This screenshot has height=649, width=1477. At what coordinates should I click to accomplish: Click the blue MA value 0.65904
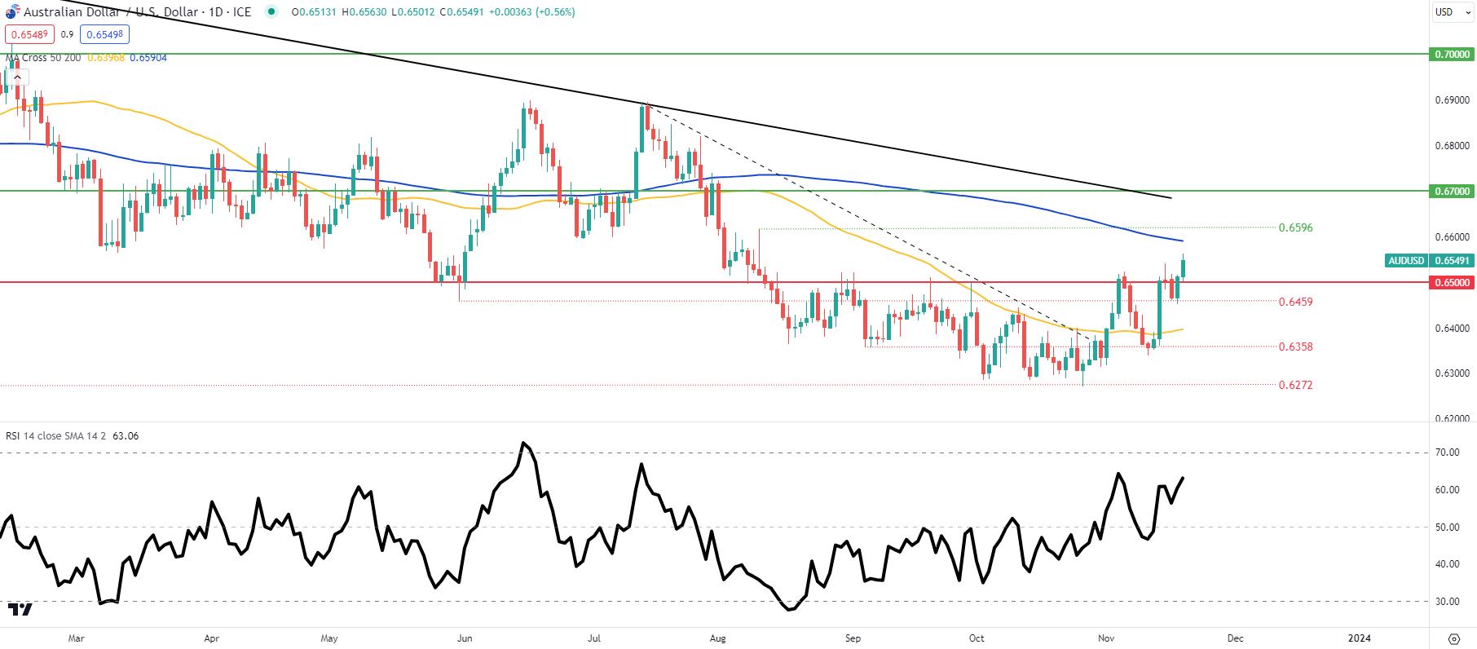[x=148, y=58]
